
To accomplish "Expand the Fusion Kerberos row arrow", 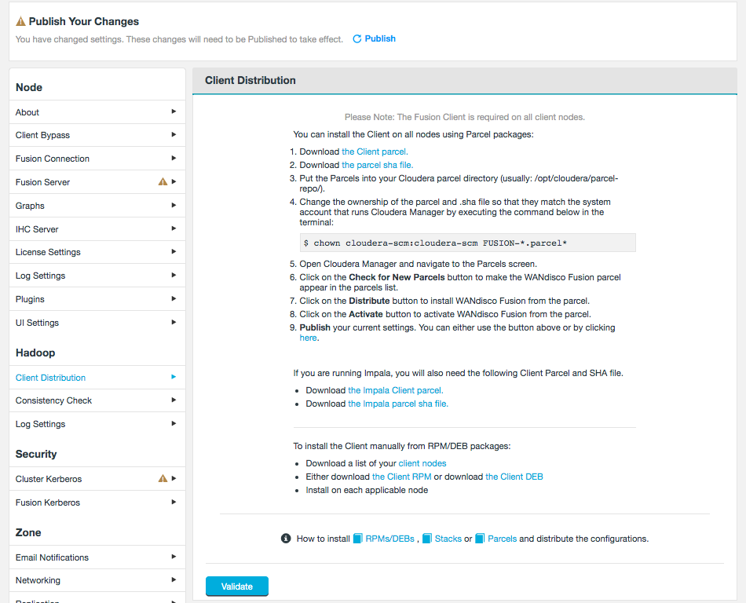I will [x=174, y=502].
